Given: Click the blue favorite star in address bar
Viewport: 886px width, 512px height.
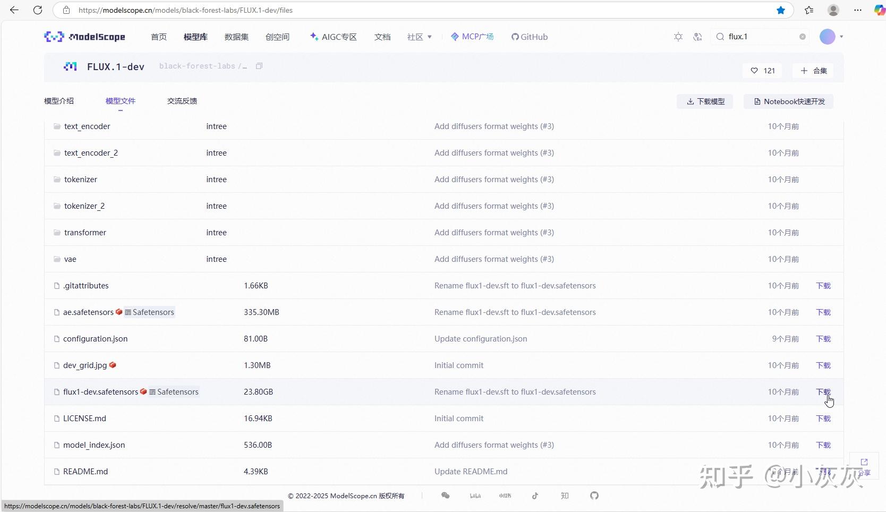Looking at the screenshot, I should [x=781, y=10].
